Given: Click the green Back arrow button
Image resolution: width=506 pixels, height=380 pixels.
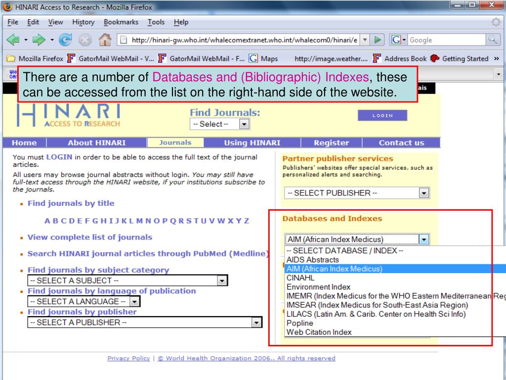Looking at the screenshot, I should 13,40.
